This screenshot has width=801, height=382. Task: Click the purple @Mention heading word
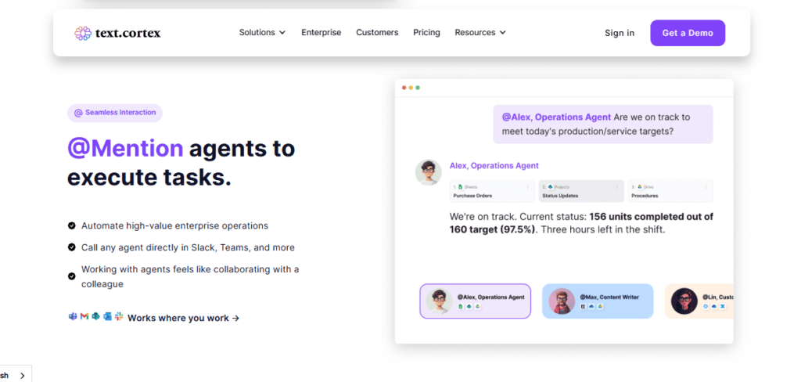[125, 148]
